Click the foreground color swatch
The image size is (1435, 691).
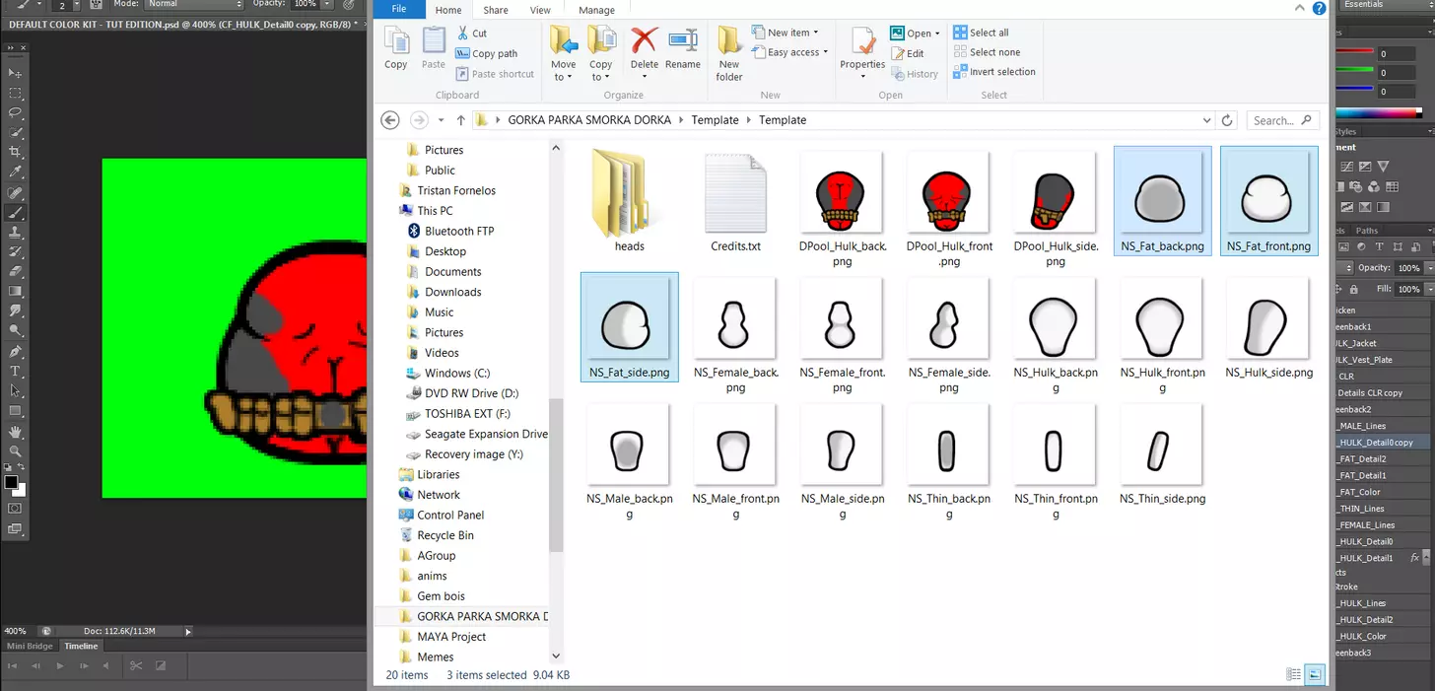tap(11, 482)
